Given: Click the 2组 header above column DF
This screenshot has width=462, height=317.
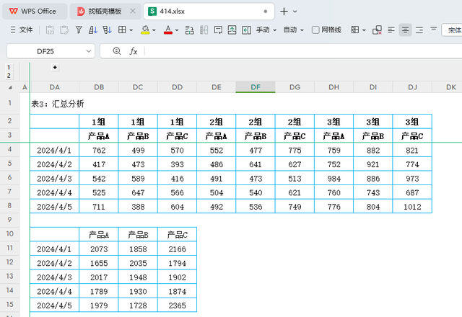Looking at the screenshot, I should coord(256,122).
